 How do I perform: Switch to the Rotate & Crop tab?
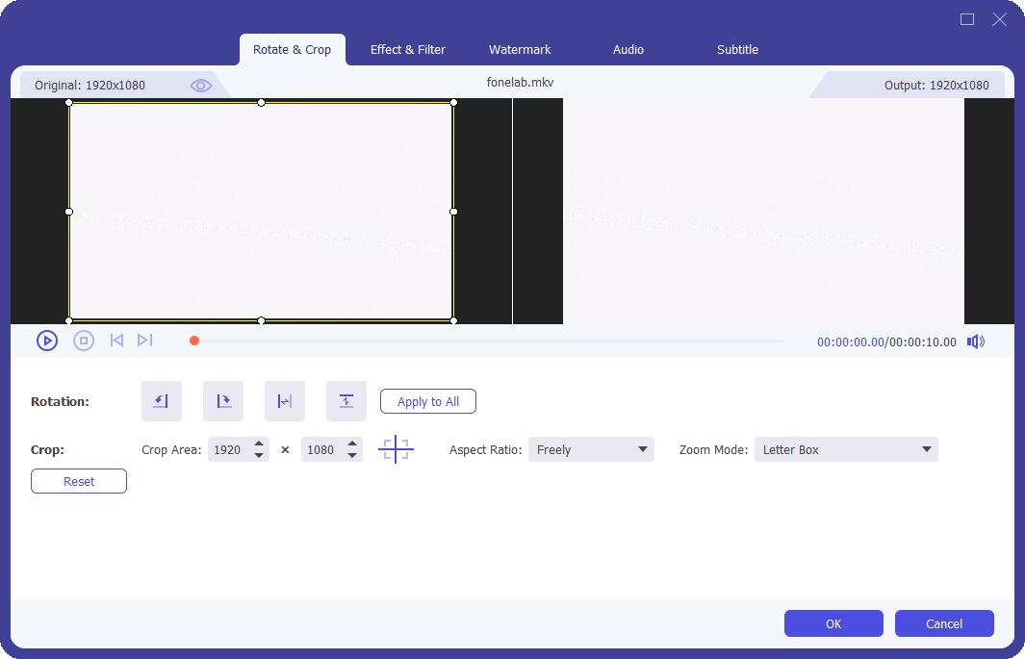pyautogui.click(x=293, y=50)
